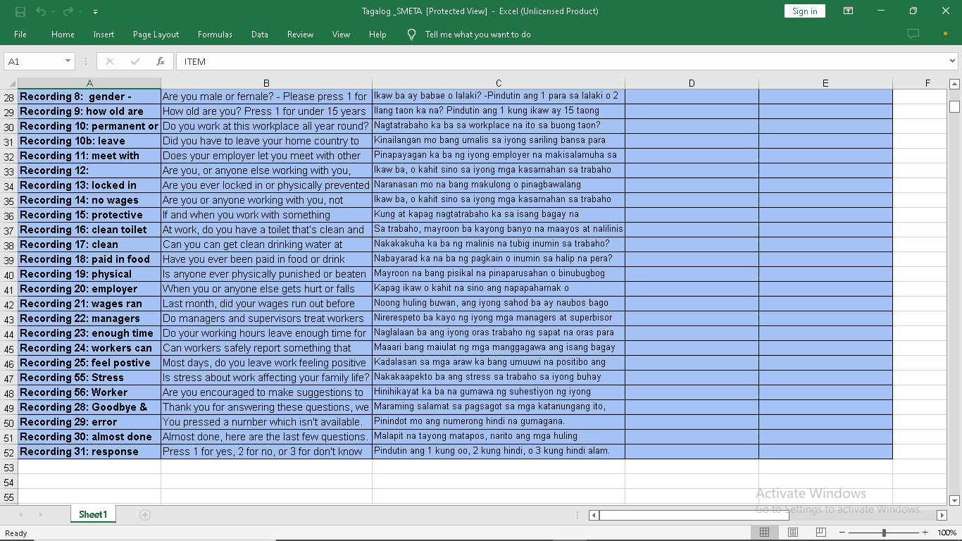Expand the Name Box dropdown arrow

[68, 61]
